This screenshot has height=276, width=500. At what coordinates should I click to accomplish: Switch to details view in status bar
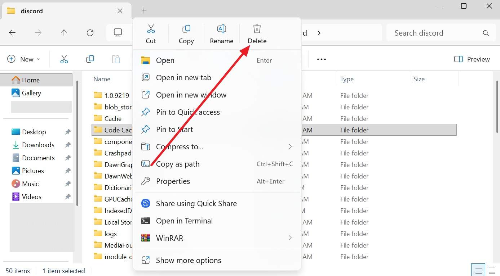[478, 270]
